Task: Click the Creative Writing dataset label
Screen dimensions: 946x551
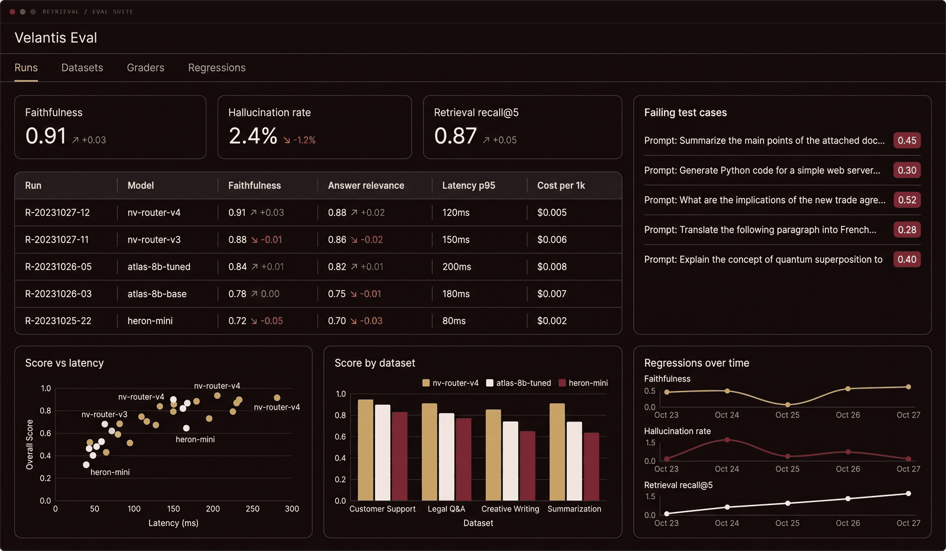Action: coord(510,509)
